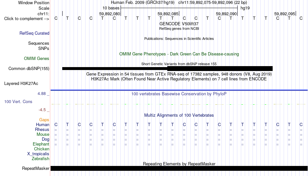Click 'Repeating Elements by RepeatMasker' title
Viewport: 308px width, 176px height.
point(179,164)
